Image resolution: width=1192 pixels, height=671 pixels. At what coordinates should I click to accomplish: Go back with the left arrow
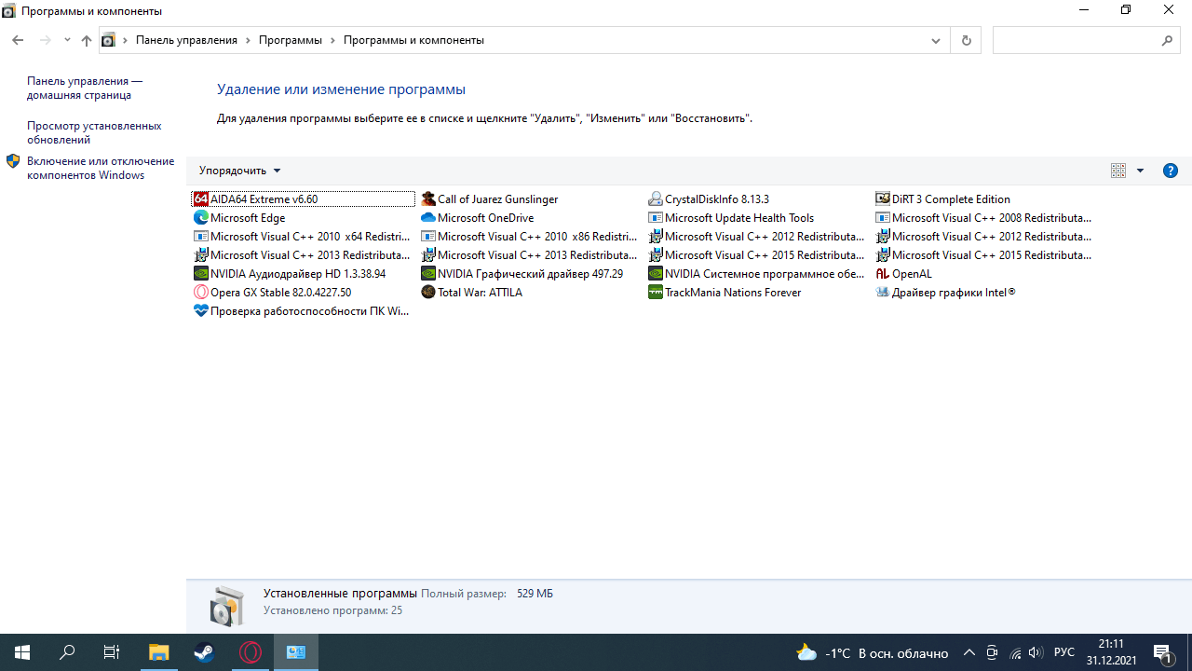tap(18, 40)
